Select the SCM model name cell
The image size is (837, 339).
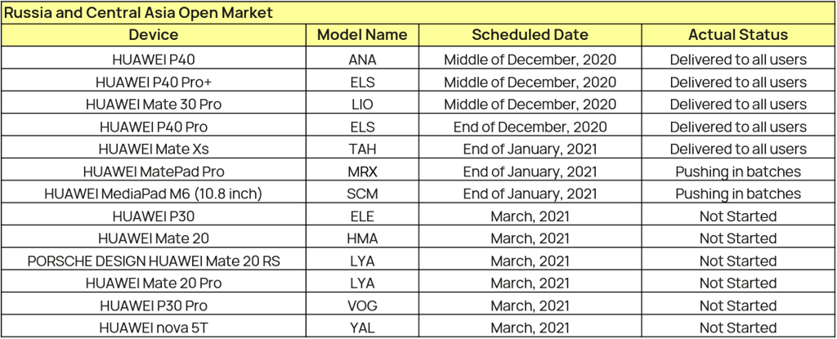(362, 194)
